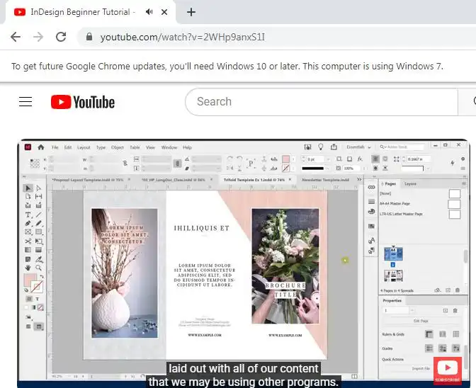Click the fx effects icon
The height and width of the screenshot is (388, 476).
click(x=360, y=159)
